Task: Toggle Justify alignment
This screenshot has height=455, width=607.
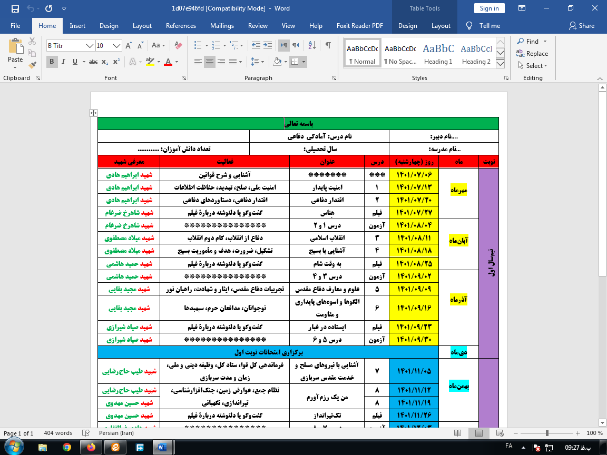Action: coord(233,62)
